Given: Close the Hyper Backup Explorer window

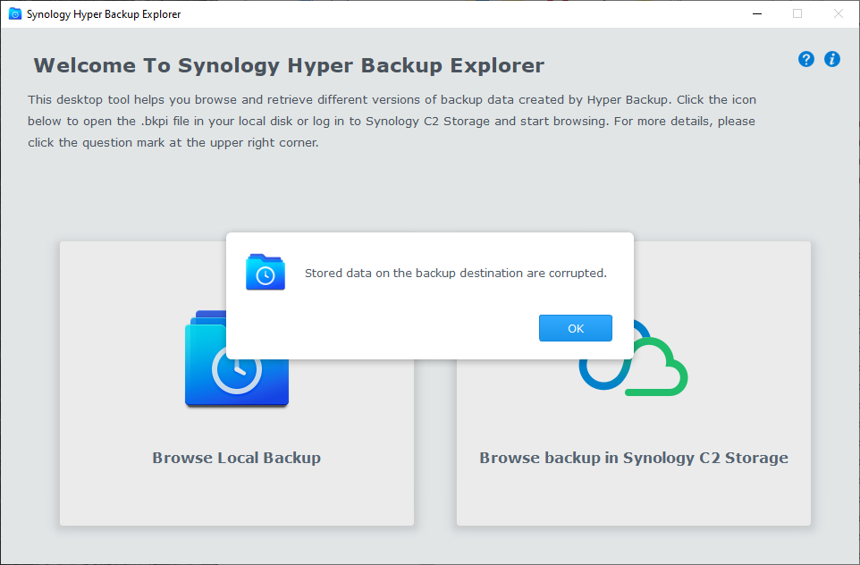Looking at the screenshot, I should pos(838,13).
